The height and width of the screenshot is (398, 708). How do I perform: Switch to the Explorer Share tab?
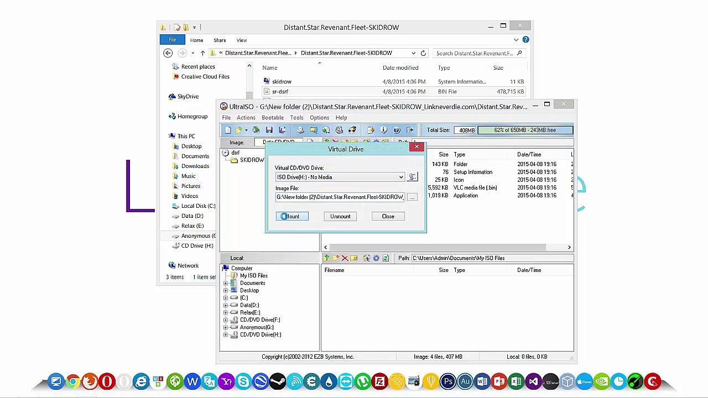pos(220,40)
